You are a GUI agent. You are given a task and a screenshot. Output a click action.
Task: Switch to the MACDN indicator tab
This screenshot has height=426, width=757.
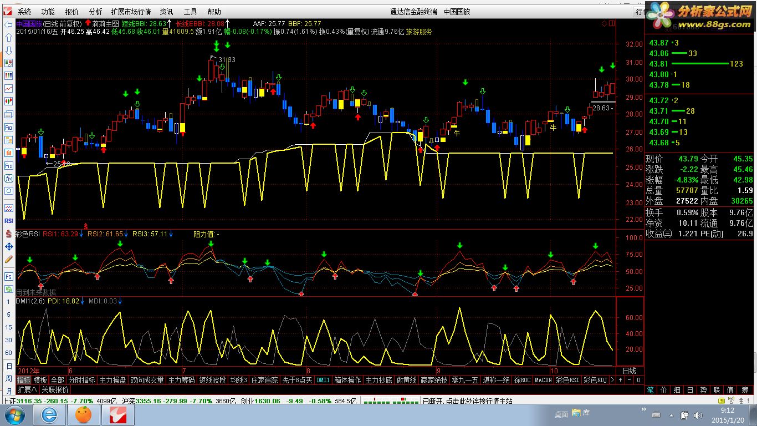pyautogui.click(x=543, y=381)
